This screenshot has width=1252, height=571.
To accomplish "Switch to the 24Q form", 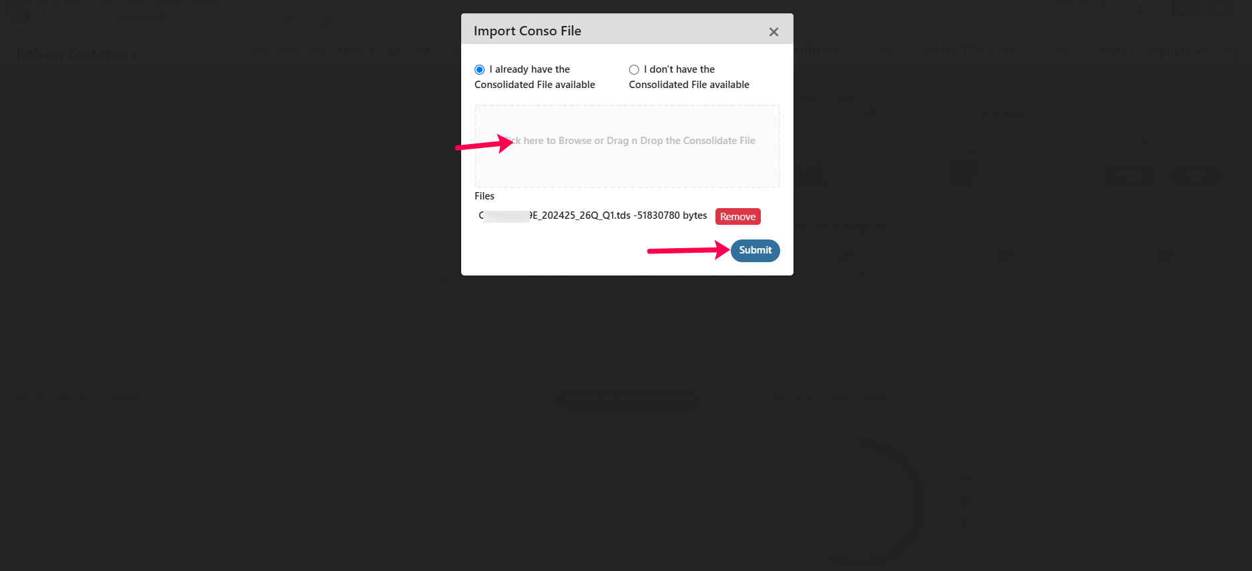I will pyautogui.click(x=258, y=51).
